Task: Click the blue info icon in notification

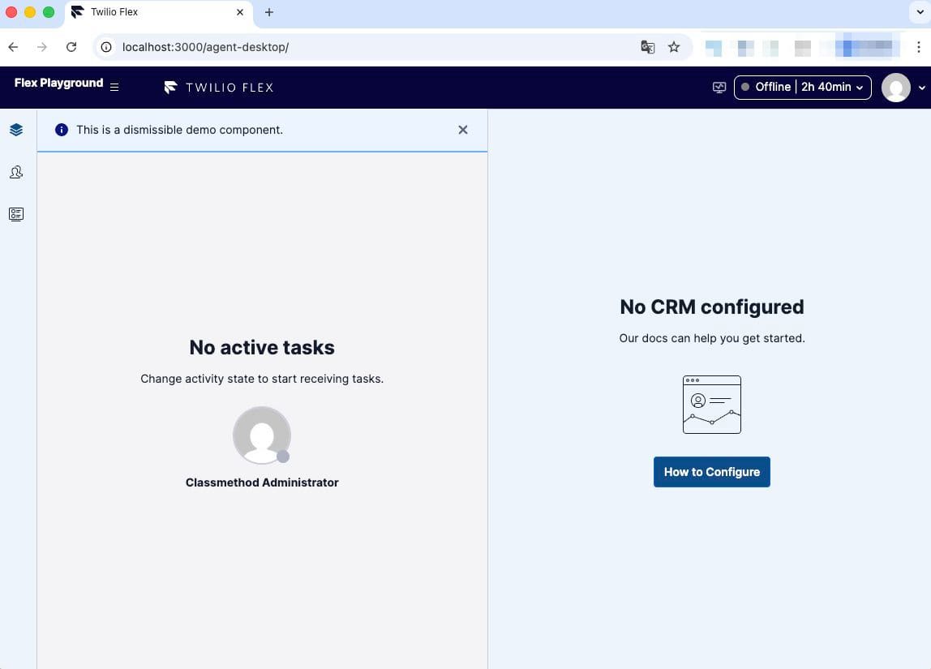Action: [61, 130]
